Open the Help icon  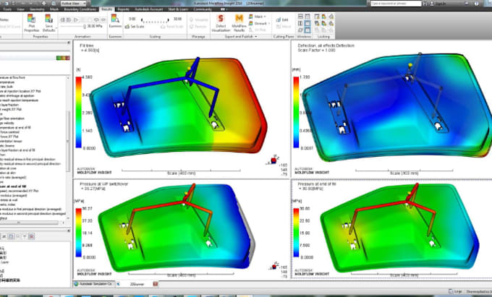tap(477, 4)
